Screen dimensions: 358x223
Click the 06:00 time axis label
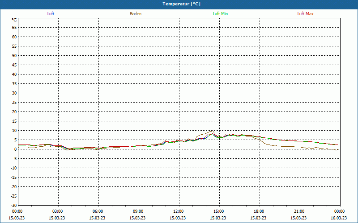coord(98,211)
